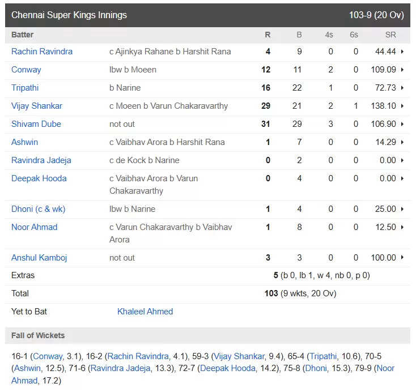Open the Khaleel Ahmed Yet to Bat link
416x392 pixels.
(x=145, y=312)
